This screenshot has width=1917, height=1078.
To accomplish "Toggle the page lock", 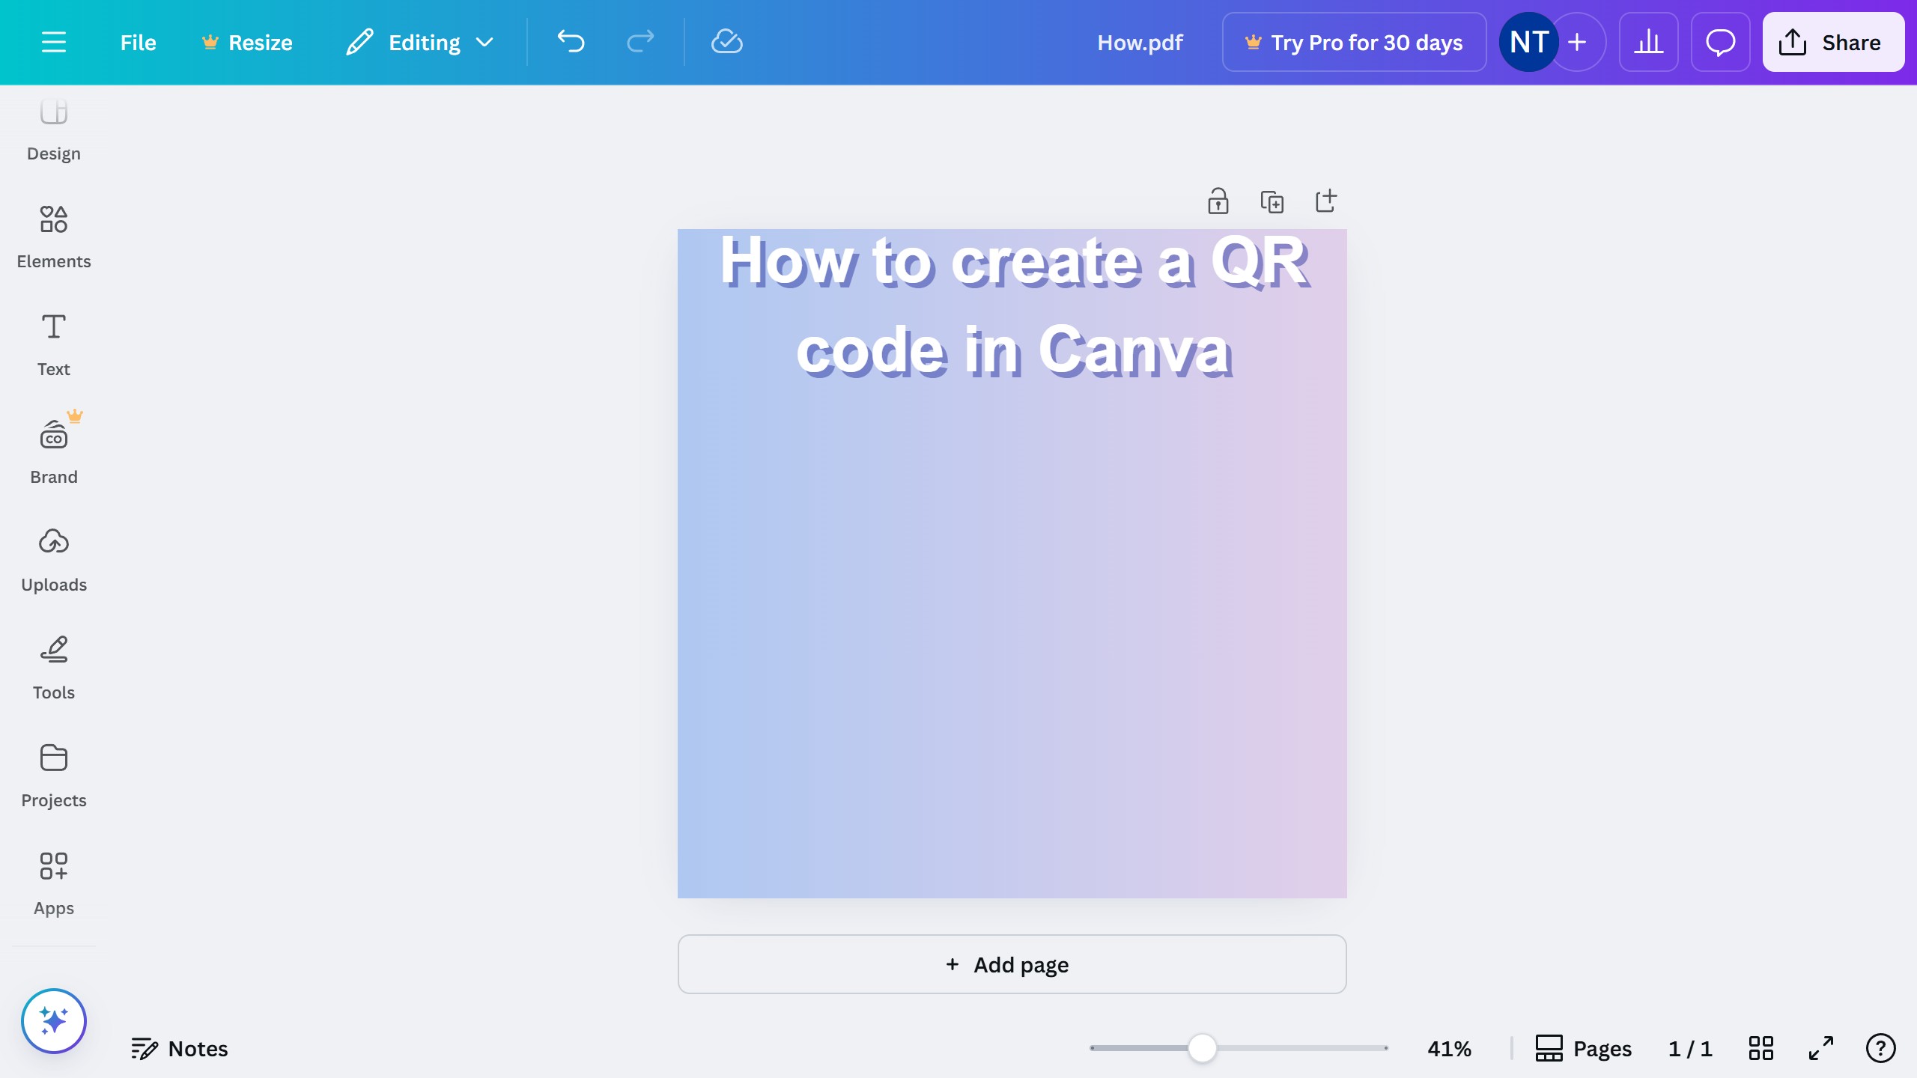I will coord(1218,201).
